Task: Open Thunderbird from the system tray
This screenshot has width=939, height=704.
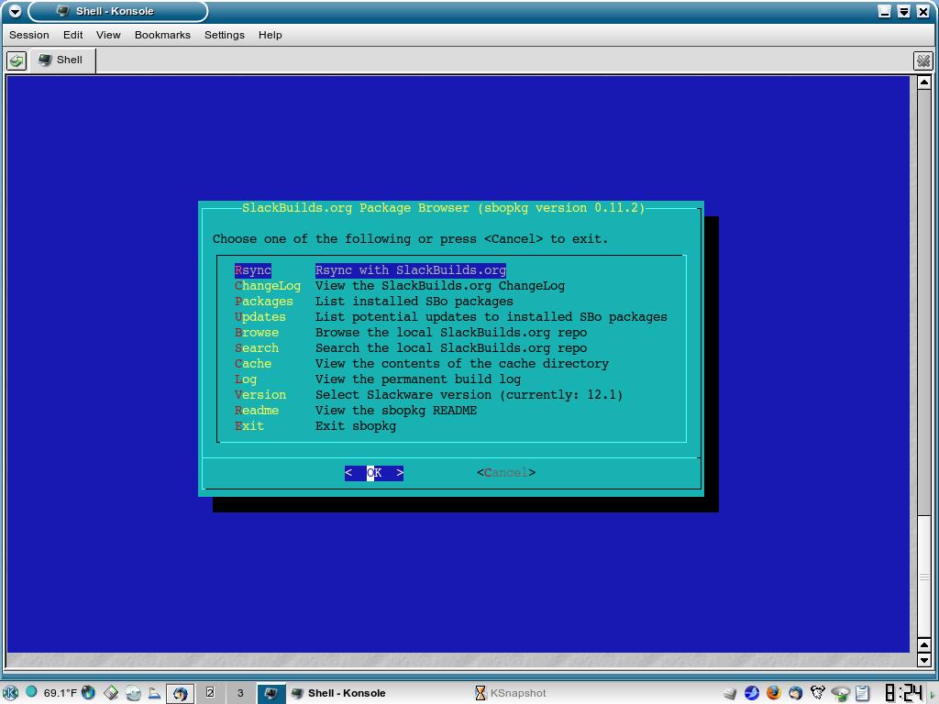Action: 795,693
